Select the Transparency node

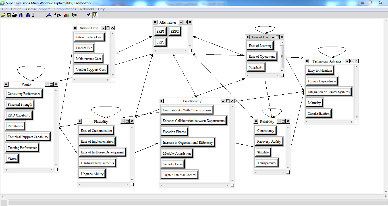pyautogui.click(x=267, y=163)
